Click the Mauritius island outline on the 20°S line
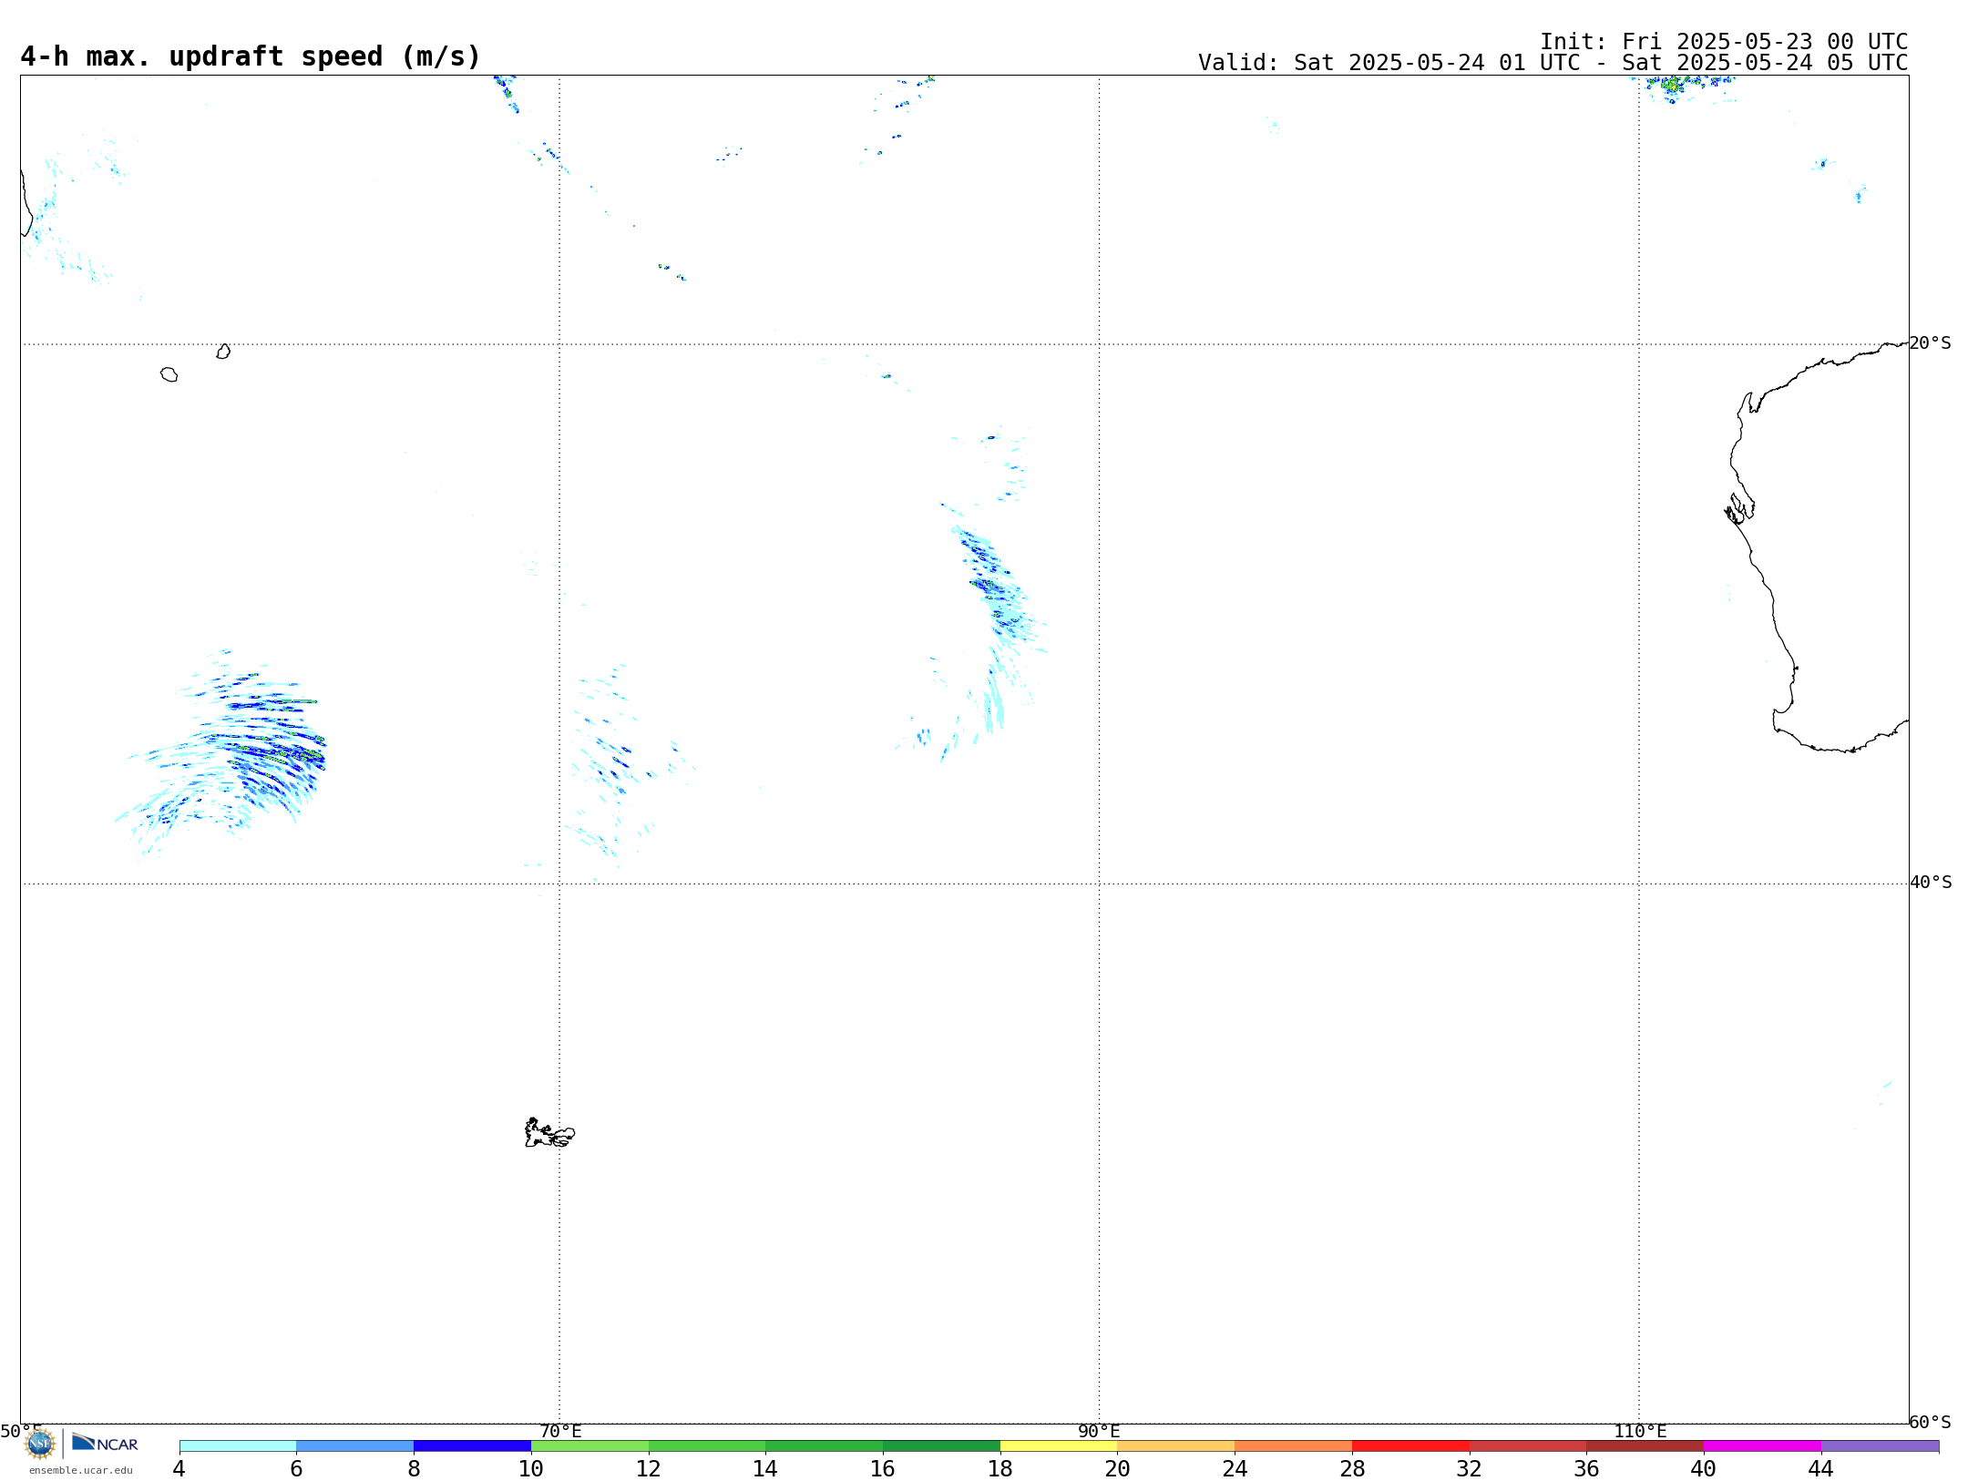Image resolution: width=1968 pixels, height=1481 pixels. coord(223,352)
